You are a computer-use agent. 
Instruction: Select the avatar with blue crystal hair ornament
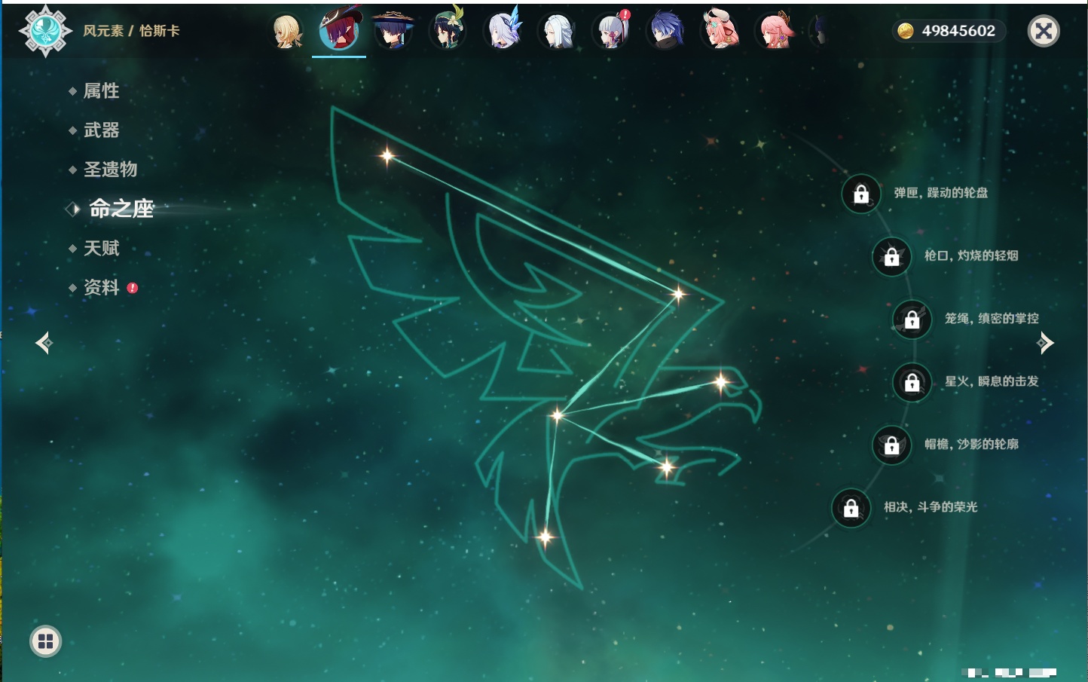pyautogui.click(x=503, y=32)
